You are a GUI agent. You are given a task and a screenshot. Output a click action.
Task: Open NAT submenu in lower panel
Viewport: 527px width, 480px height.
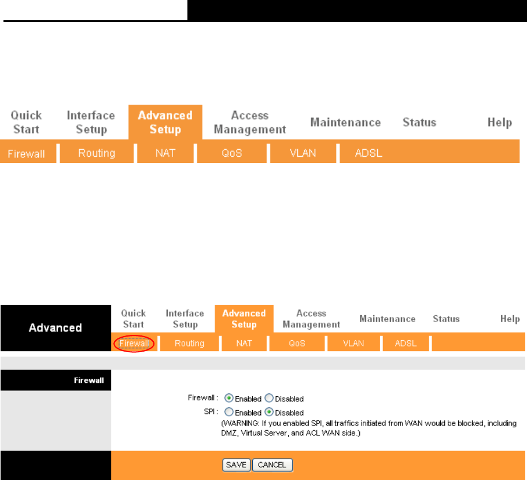[244, 344]
